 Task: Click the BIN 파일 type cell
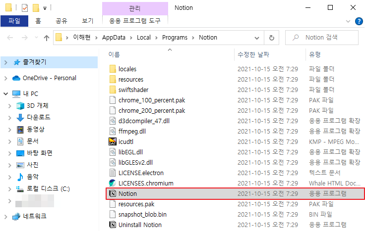(320, 215)
